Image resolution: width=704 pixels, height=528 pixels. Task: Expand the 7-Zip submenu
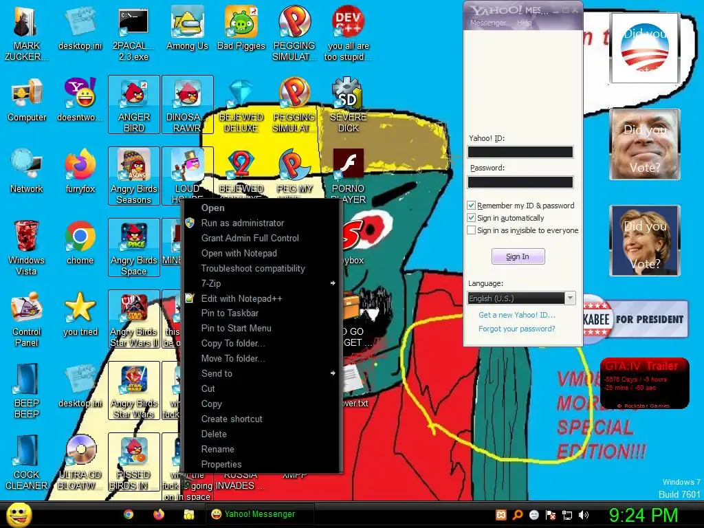pos(262,283)
